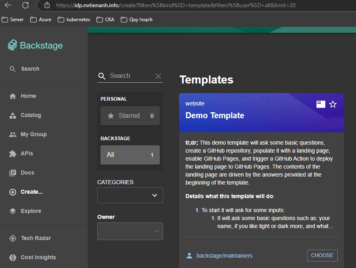The image size is (356, 268).
Task: Open Docs in sidebar
Action: click(27, 173)
